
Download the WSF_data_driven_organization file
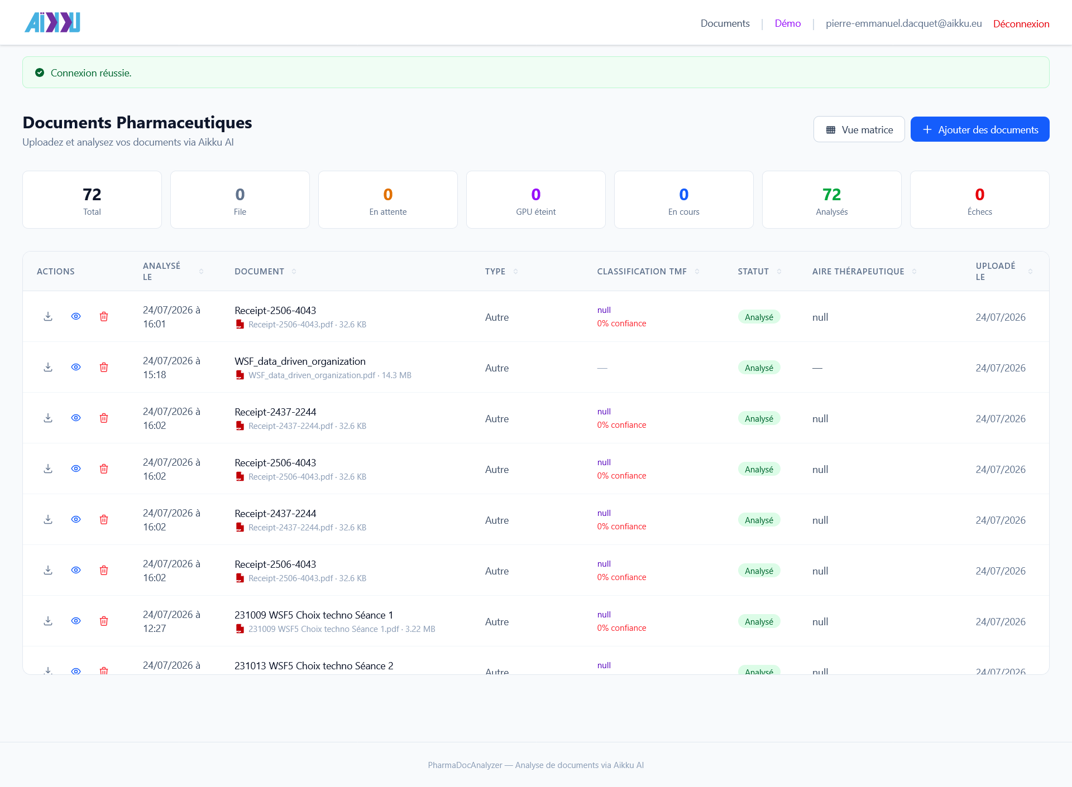pyautogui.click(x=48, y=367)
